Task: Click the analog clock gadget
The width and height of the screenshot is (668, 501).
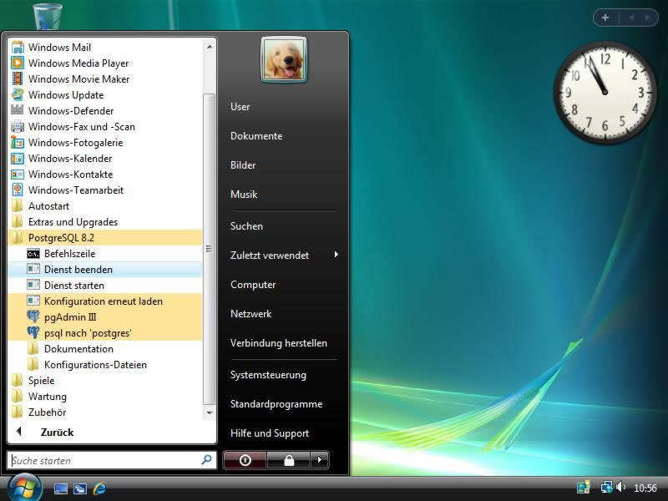Action: [x=605, y=93]
